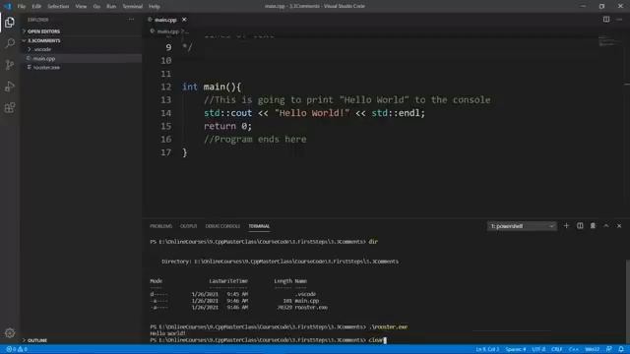Create a new terminal with plus icon
This screenshot has height=354, width=630.
pos(566,226)
